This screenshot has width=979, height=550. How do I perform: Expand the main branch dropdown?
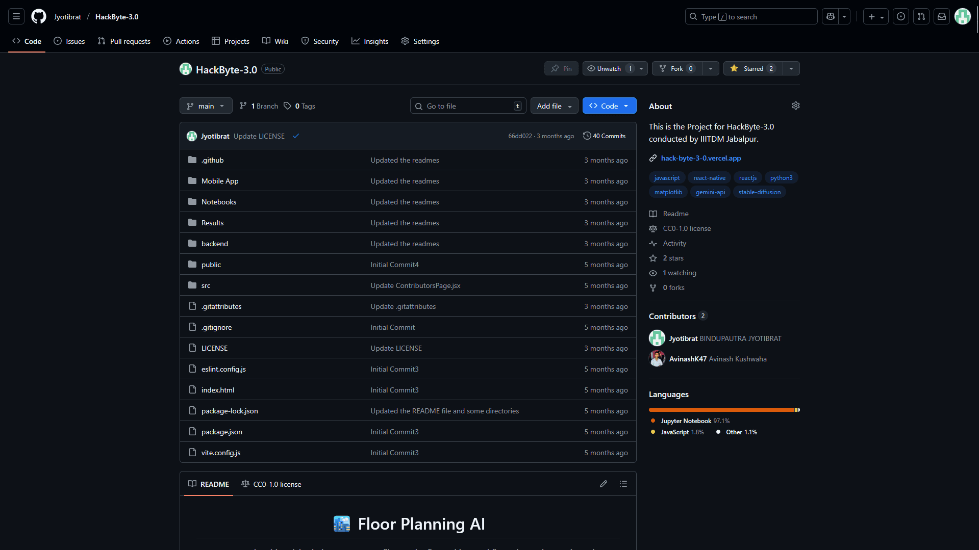pos(206,106)
